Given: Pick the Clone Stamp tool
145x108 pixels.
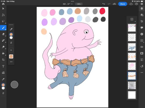Looking at the screenshot, I should 3,47.
